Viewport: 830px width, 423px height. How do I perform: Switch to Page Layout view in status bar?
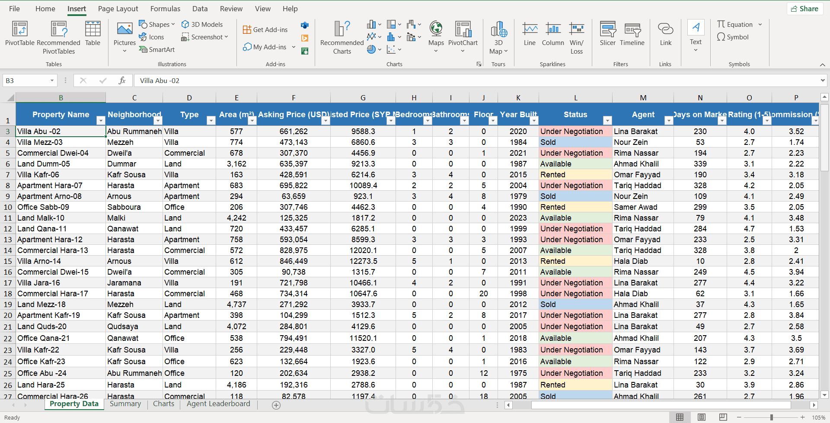coord(702,417)
